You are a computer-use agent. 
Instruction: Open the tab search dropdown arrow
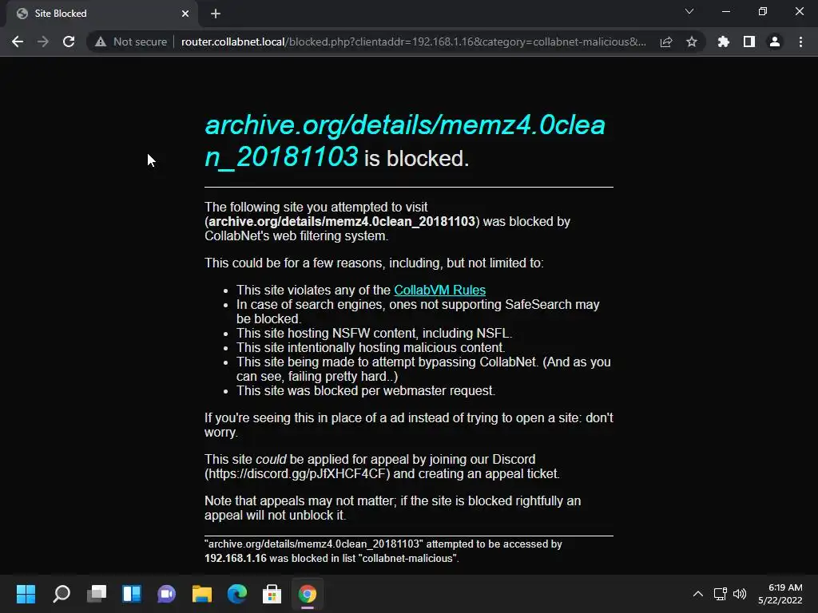689,11
